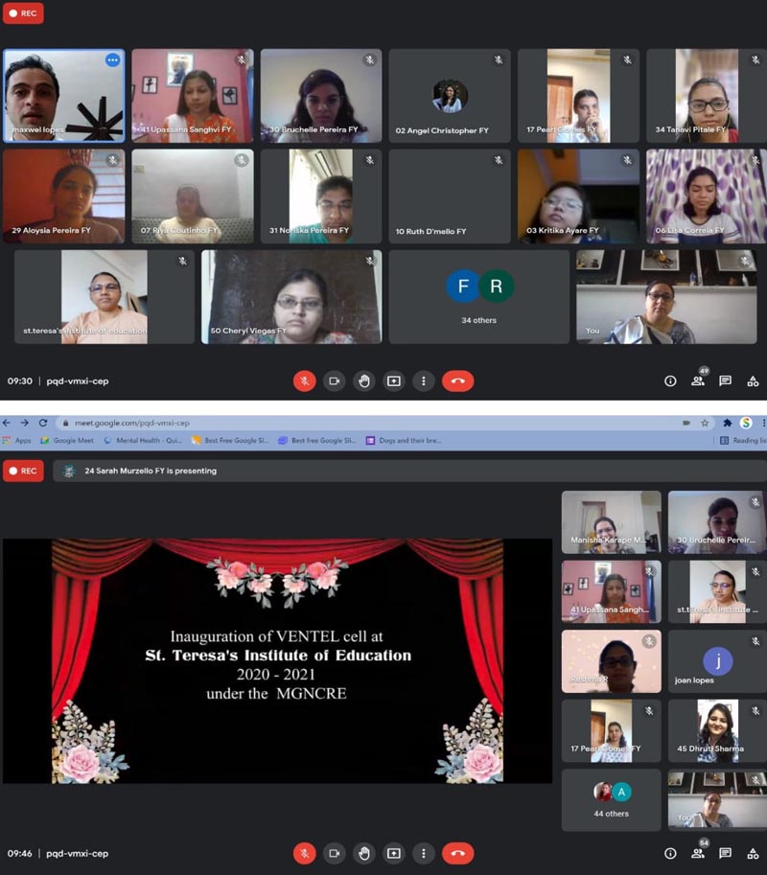Screen dimensions: 767x875
Task: Open more options in the 09:30 meeting bar
Action: [424, 381]
